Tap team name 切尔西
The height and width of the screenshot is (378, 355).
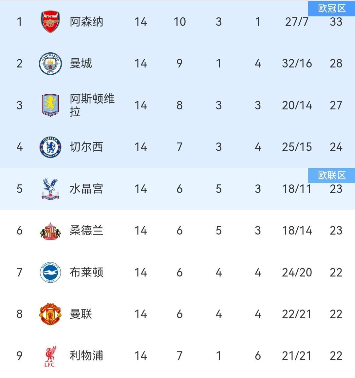point(86,147)
